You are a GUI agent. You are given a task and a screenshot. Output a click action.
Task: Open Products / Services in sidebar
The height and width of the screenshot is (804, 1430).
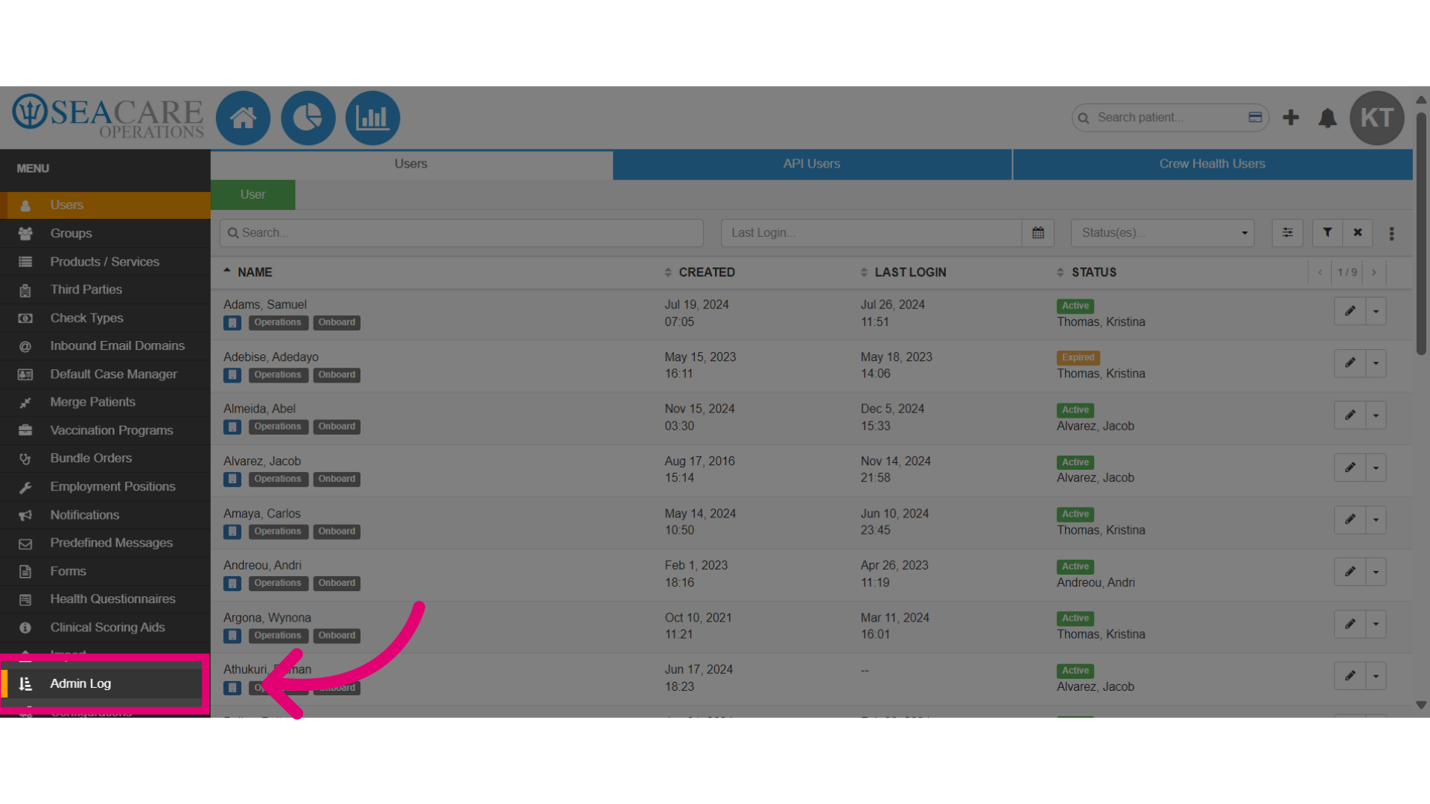pos(105,262)
